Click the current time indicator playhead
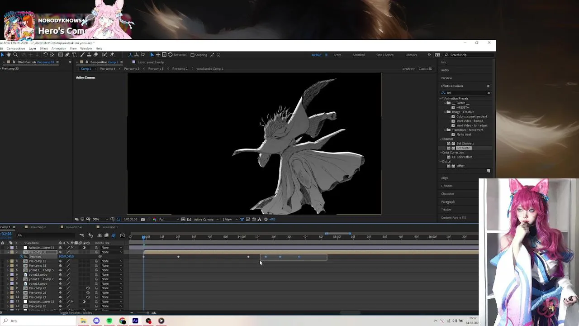Image resolution: width=579 pixels, height=326 pixels. pos(144,237)
